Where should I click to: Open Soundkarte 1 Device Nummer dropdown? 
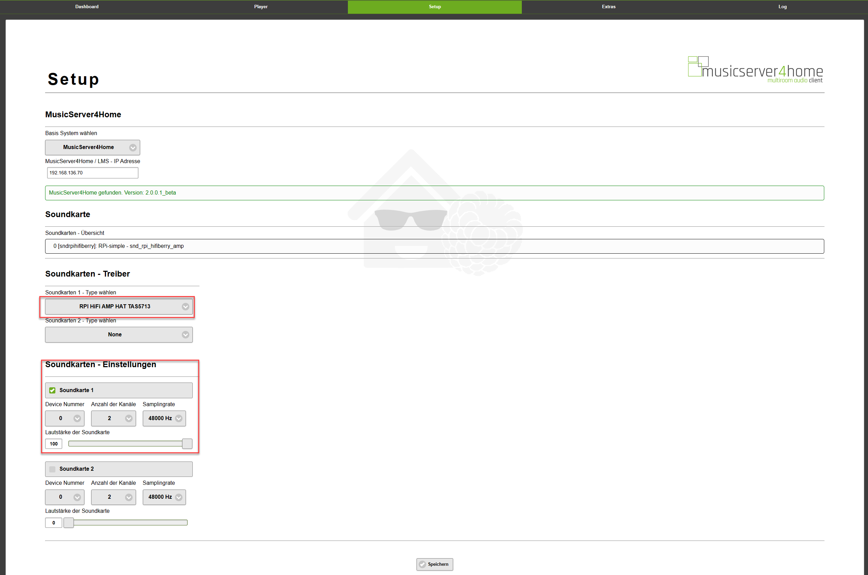65,418
